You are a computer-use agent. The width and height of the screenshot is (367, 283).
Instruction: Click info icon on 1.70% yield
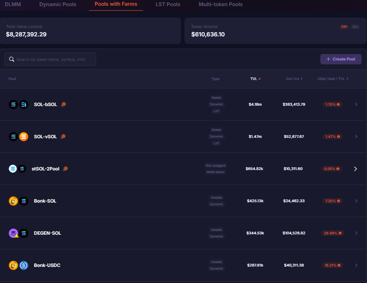point(338,105)
